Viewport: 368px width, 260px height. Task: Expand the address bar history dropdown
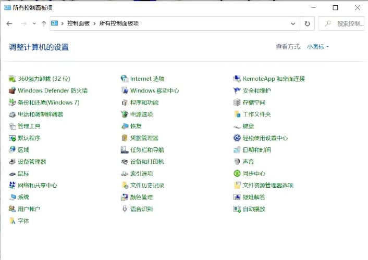[x=293, y=23]
